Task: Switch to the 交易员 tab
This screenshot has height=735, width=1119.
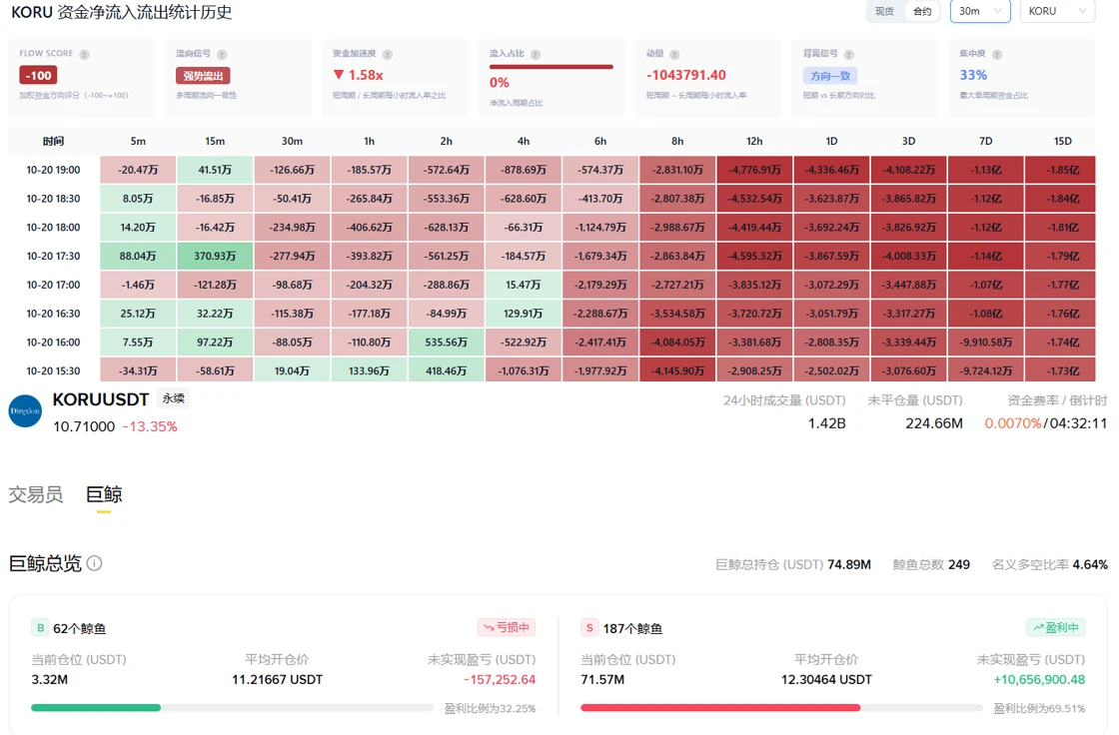Action: coord(36,494)
